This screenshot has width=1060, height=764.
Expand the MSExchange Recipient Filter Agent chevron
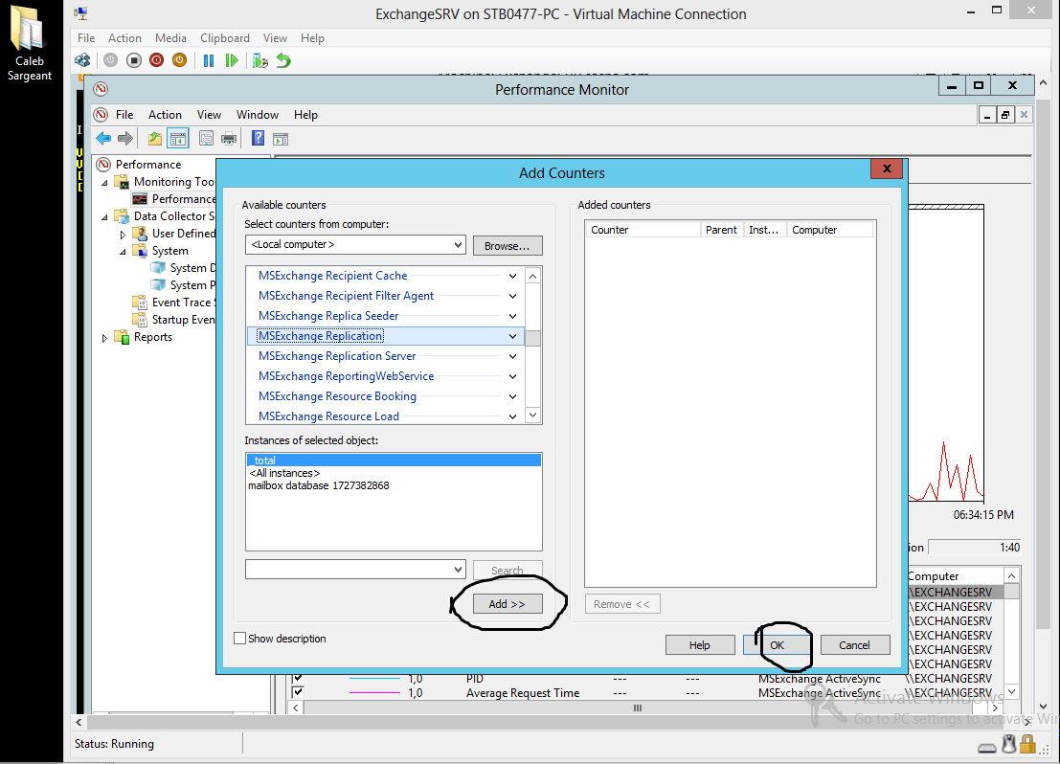point(512,296)
